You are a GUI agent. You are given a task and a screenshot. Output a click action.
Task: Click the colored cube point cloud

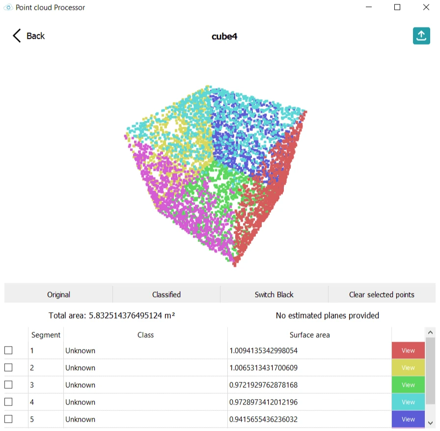click(x=215, y=176)
